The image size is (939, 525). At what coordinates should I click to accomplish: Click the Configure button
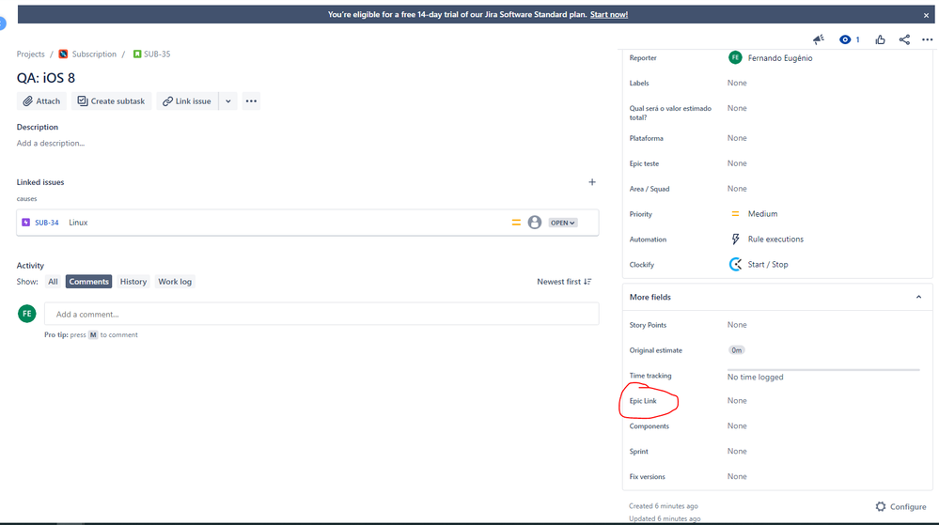coord(900,506)
